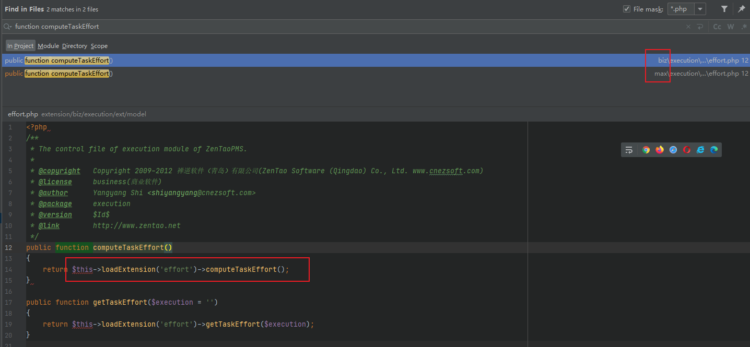Toggle match case (Cc) option
The height and width of the screenshot is (347, 750).
[717, 27]
